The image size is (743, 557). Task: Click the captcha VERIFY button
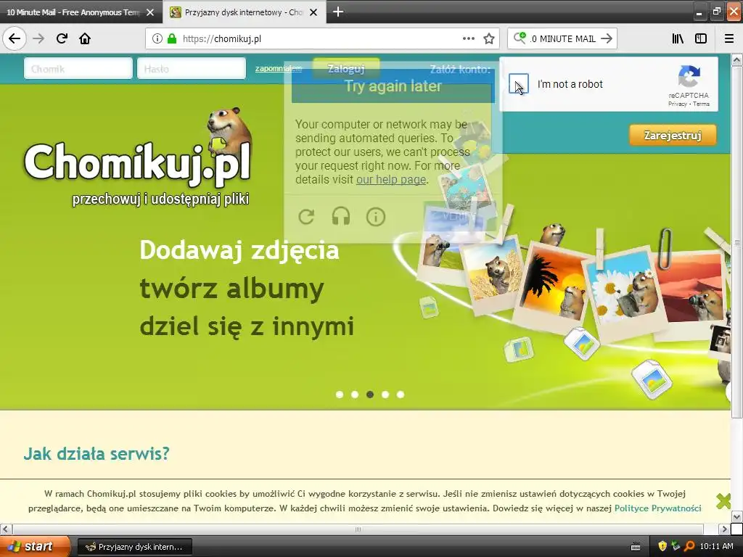(x=459, y=216)
